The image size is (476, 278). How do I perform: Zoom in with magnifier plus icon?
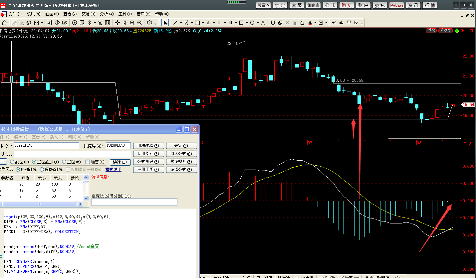coord(132,23)
